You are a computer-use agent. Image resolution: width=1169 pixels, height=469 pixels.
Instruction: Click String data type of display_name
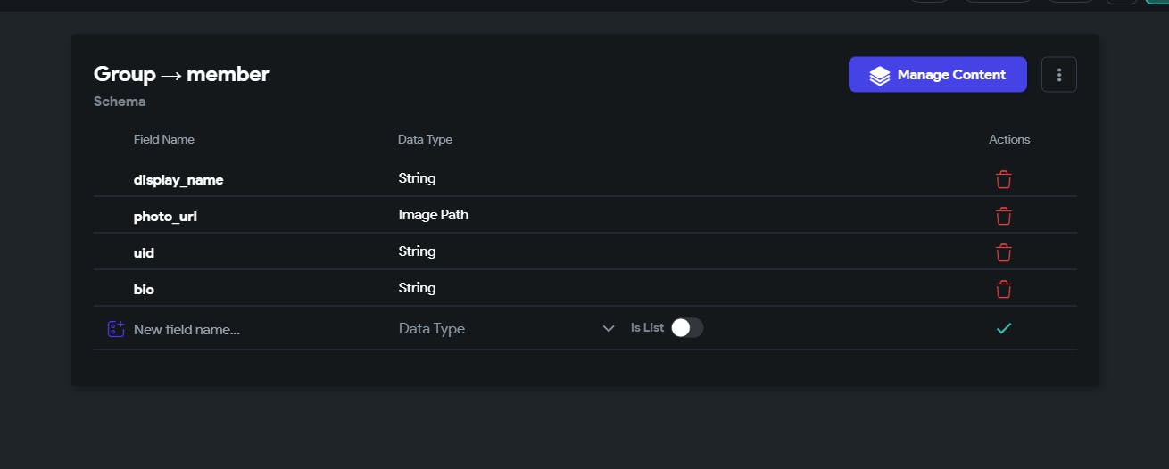click(417, 178)
